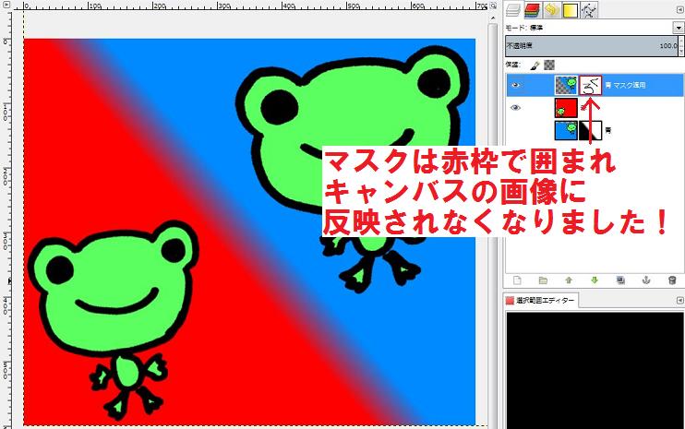Lower the layer with the green down arrow
The image size is (685, 429).
pos(595,280)
